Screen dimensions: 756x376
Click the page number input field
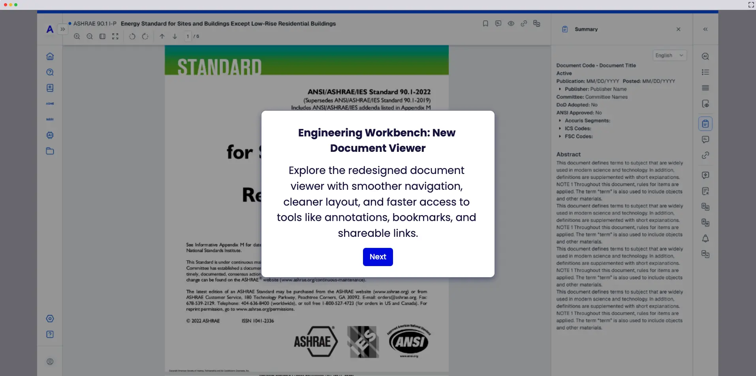pyautogui.click(x=188, y=36)
